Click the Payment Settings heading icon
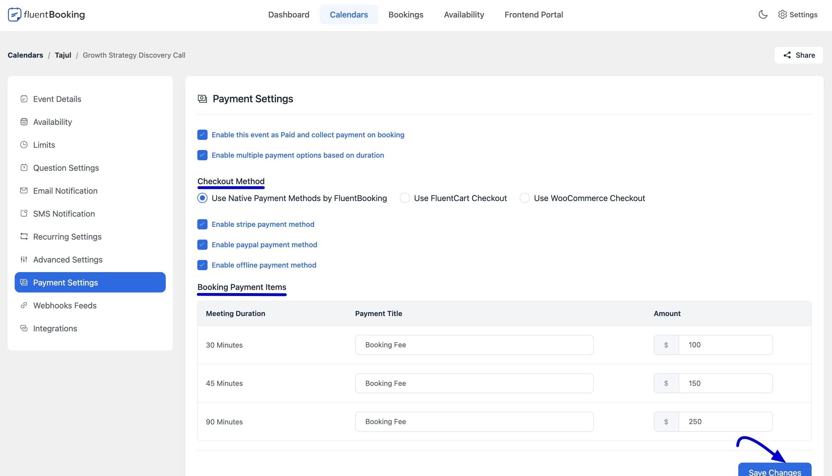832x476 pixels. 202,98
